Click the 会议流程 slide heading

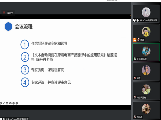click(x=24, y=26)
